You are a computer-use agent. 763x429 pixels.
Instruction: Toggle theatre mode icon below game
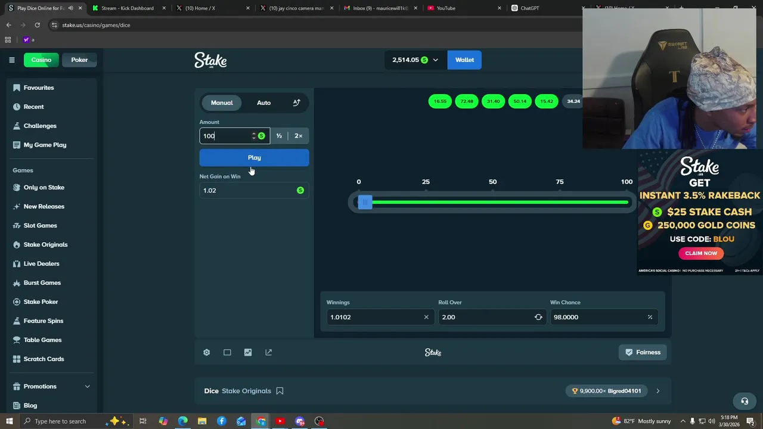coord(227,352)
